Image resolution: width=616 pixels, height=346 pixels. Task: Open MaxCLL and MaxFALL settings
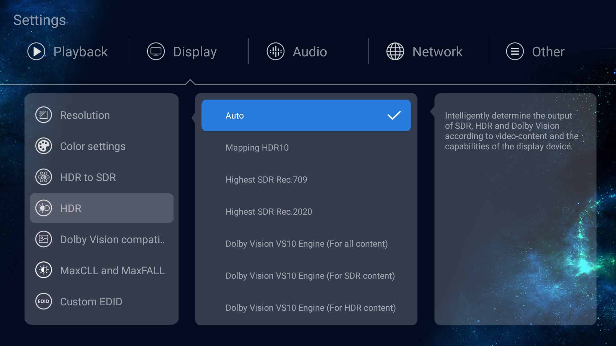102,270
